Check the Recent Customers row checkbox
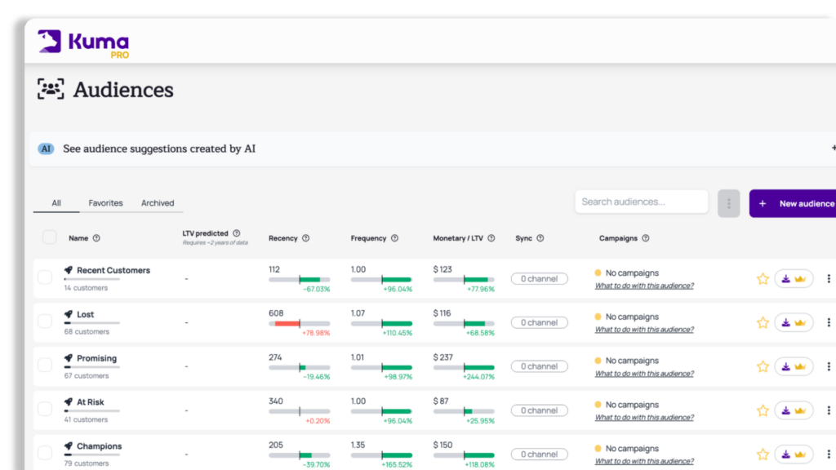The image size is (836, 470). [45, 277]
